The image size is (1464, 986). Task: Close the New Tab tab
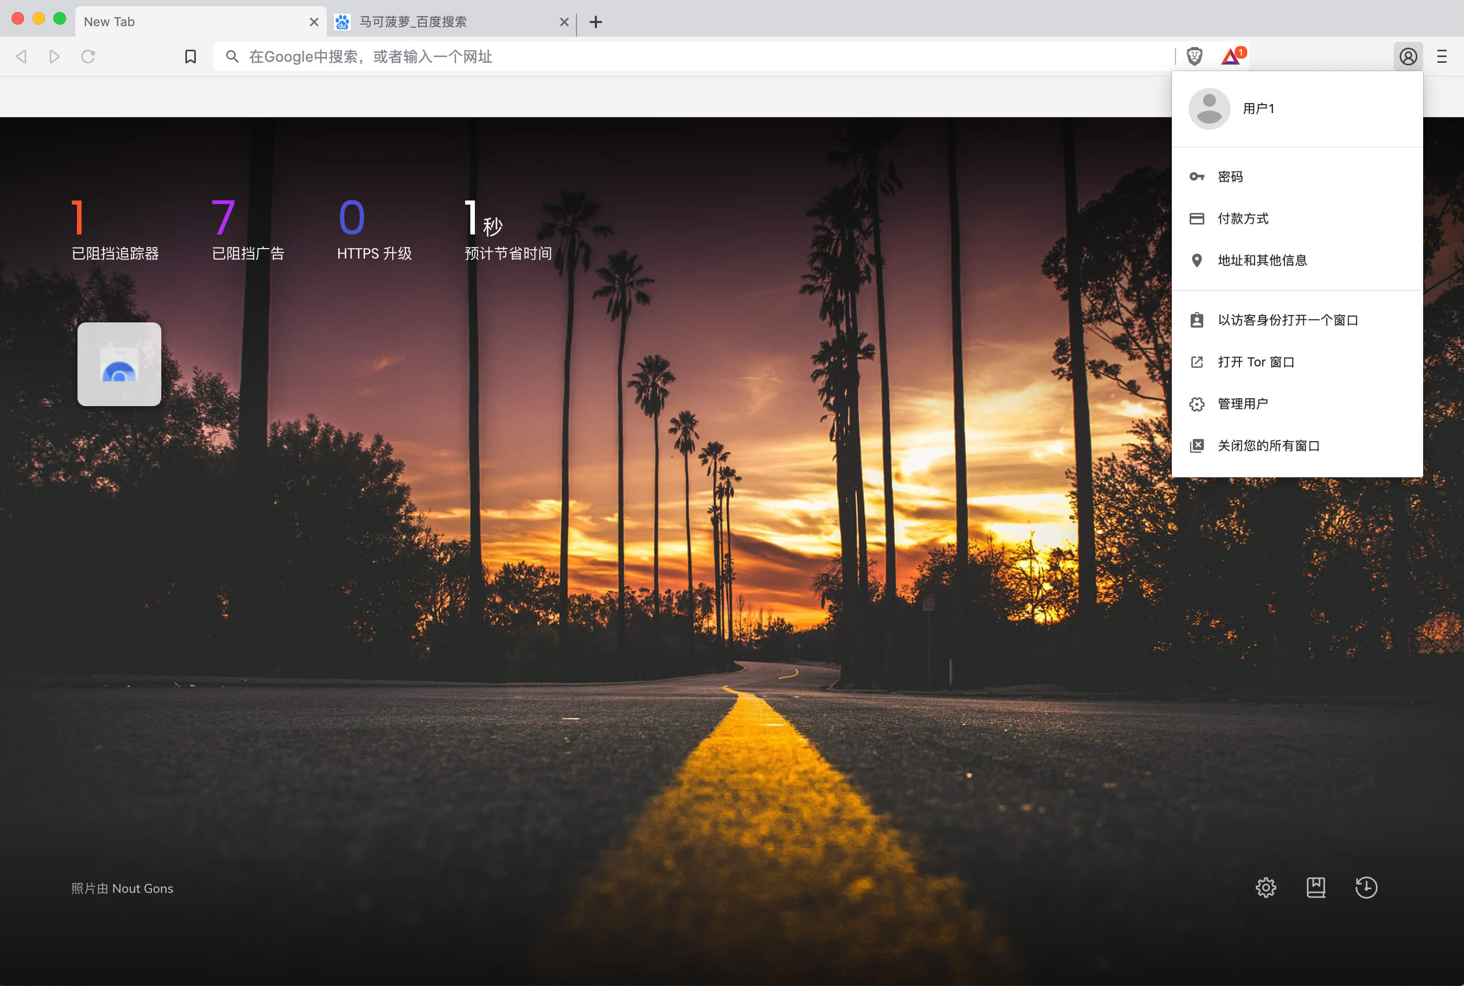tap(314, 22)
